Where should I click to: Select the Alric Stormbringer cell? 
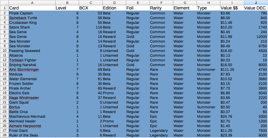tap(32, 69)
